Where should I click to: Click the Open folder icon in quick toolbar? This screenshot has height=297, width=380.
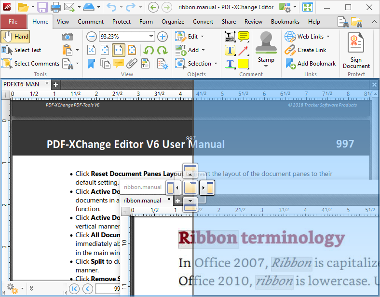click(23, 7)
